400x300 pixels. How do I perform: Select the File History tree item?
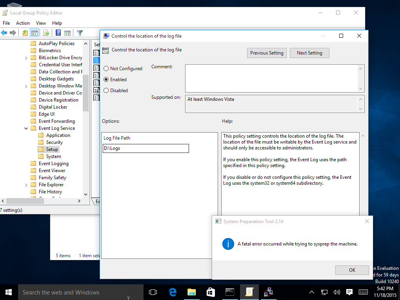pos(50,192)
